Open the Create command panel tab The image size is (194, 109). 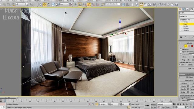[x=180, y=9]
